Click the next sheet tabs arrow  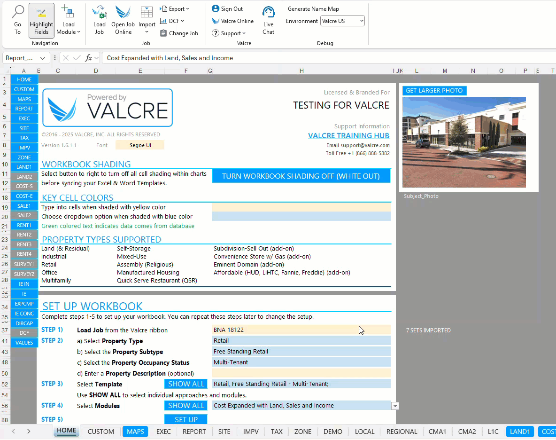(x=29, y=432)
